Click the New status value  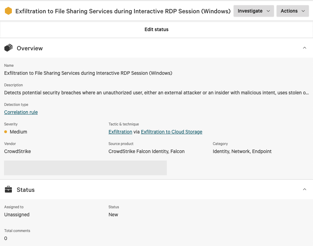(113, 215)
